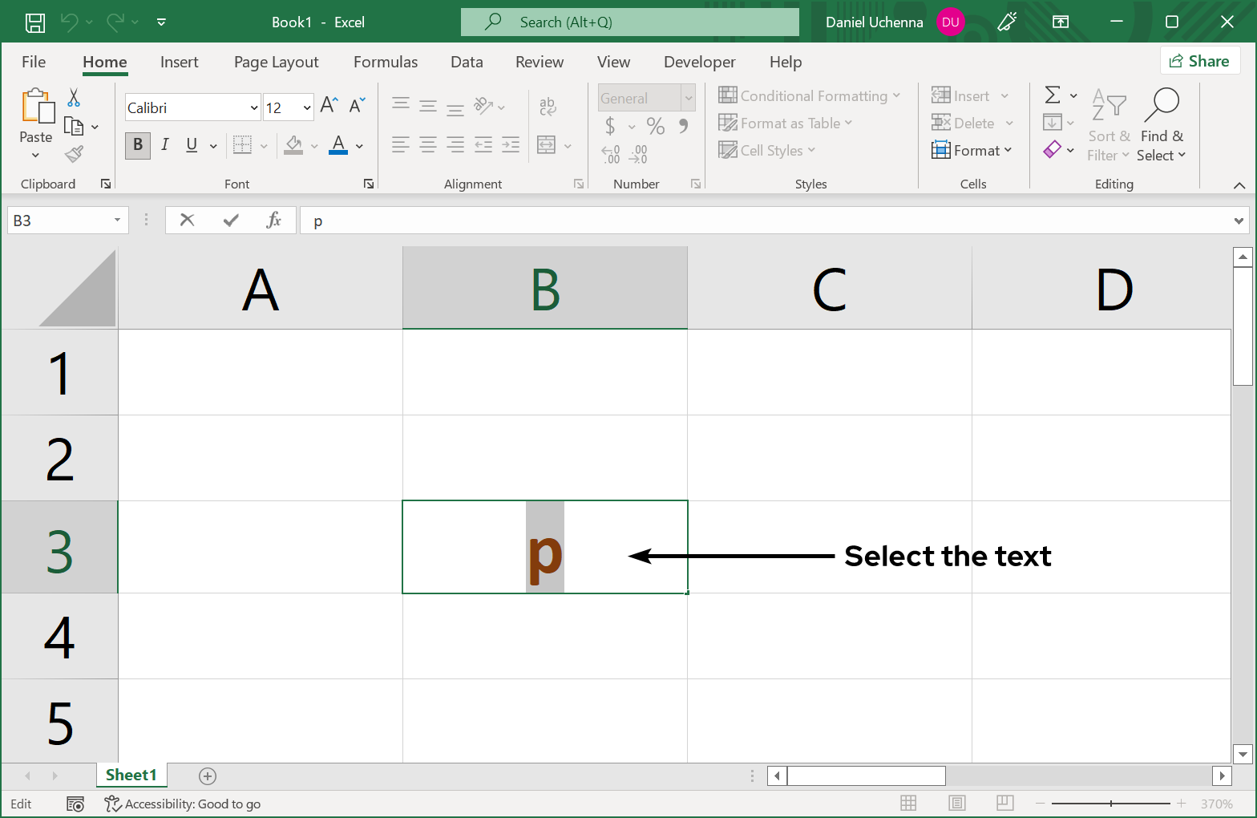Cancel the cell entry with X icon
This screenshot has width=1257, height=818.
point(187,221)
